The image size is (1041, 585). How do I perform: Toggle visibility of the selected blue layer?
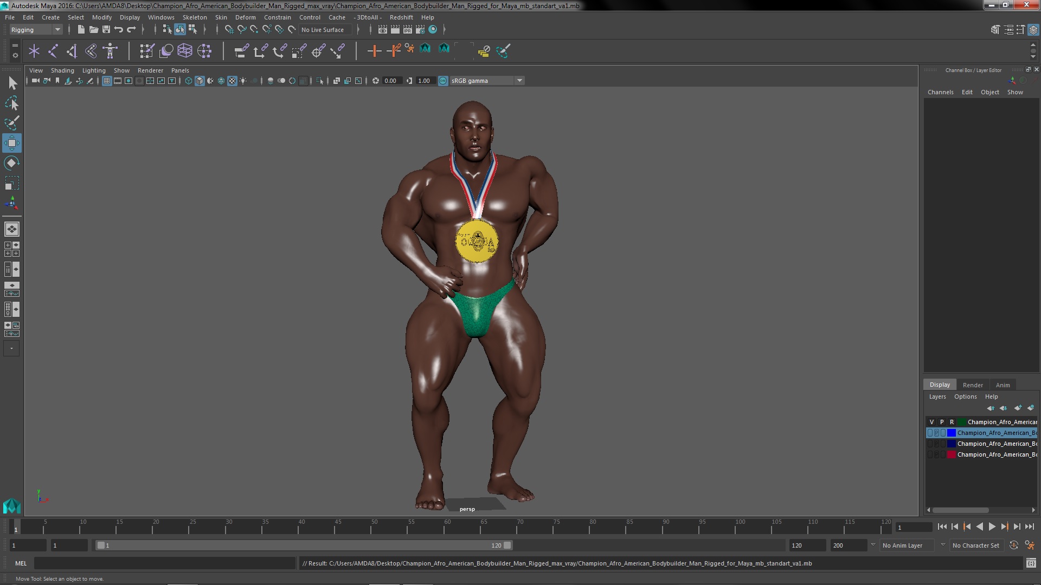pos(930,433)
